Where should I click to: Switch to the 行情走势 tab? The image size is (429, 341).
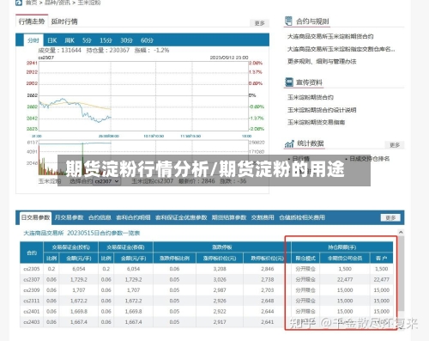coord(32,21)
